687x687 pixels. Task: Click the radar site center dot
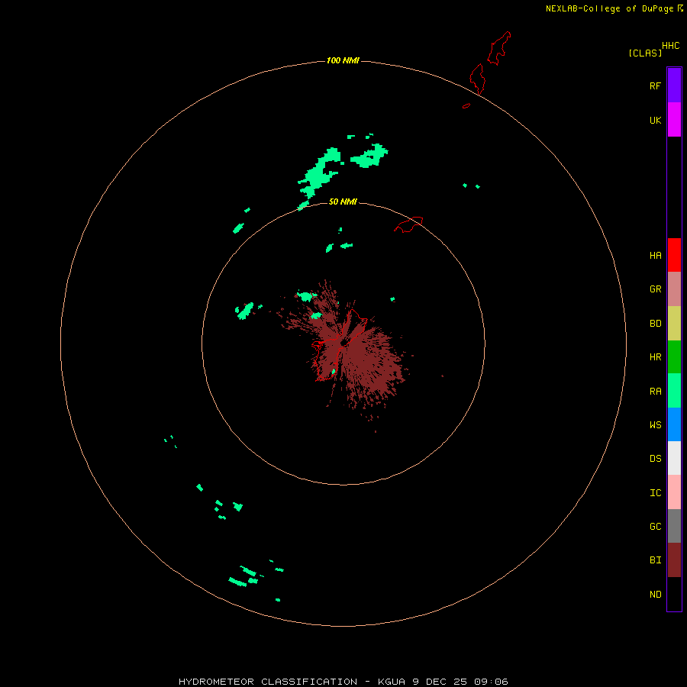coord(343,342)
